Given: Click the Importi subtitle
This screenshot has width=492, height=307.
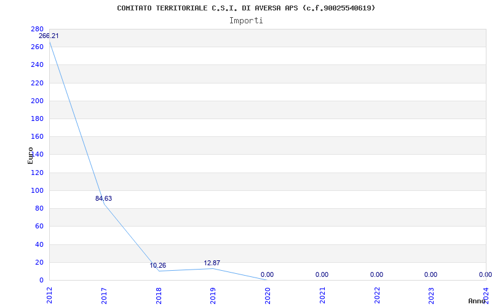Looking at the screenshot, I should click(x=246, y=21).
